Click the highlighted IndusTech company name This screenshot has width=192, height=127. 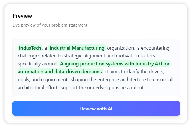(x=30, y=48)
